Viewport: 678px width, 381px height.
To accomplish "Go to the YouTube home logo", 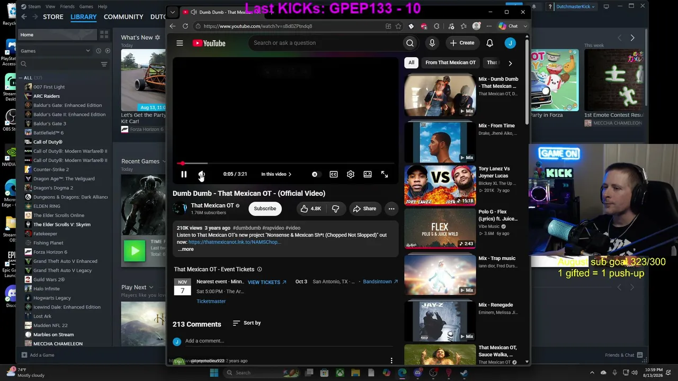I will [x=209, y=43].
